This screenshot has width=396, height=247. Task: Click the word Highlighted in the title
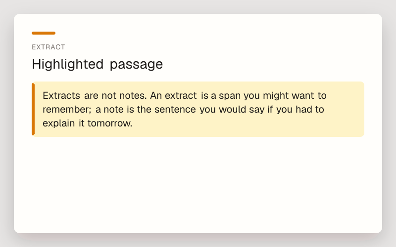(x=68, y=64)
